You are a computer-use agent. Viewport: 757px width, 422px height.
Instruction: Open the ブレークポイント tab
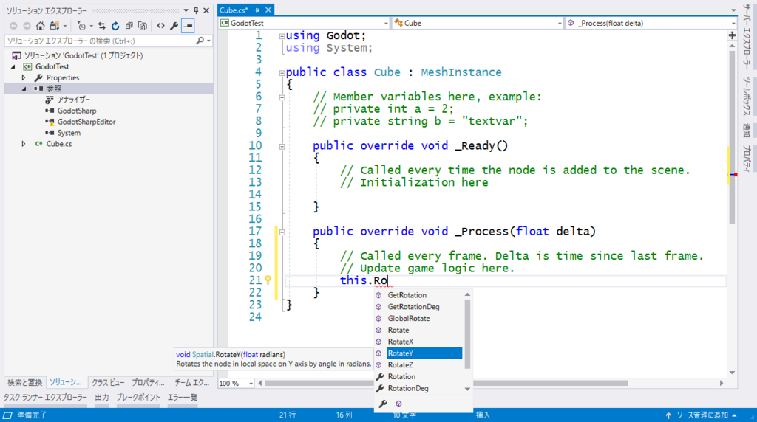tap(138, 398)
